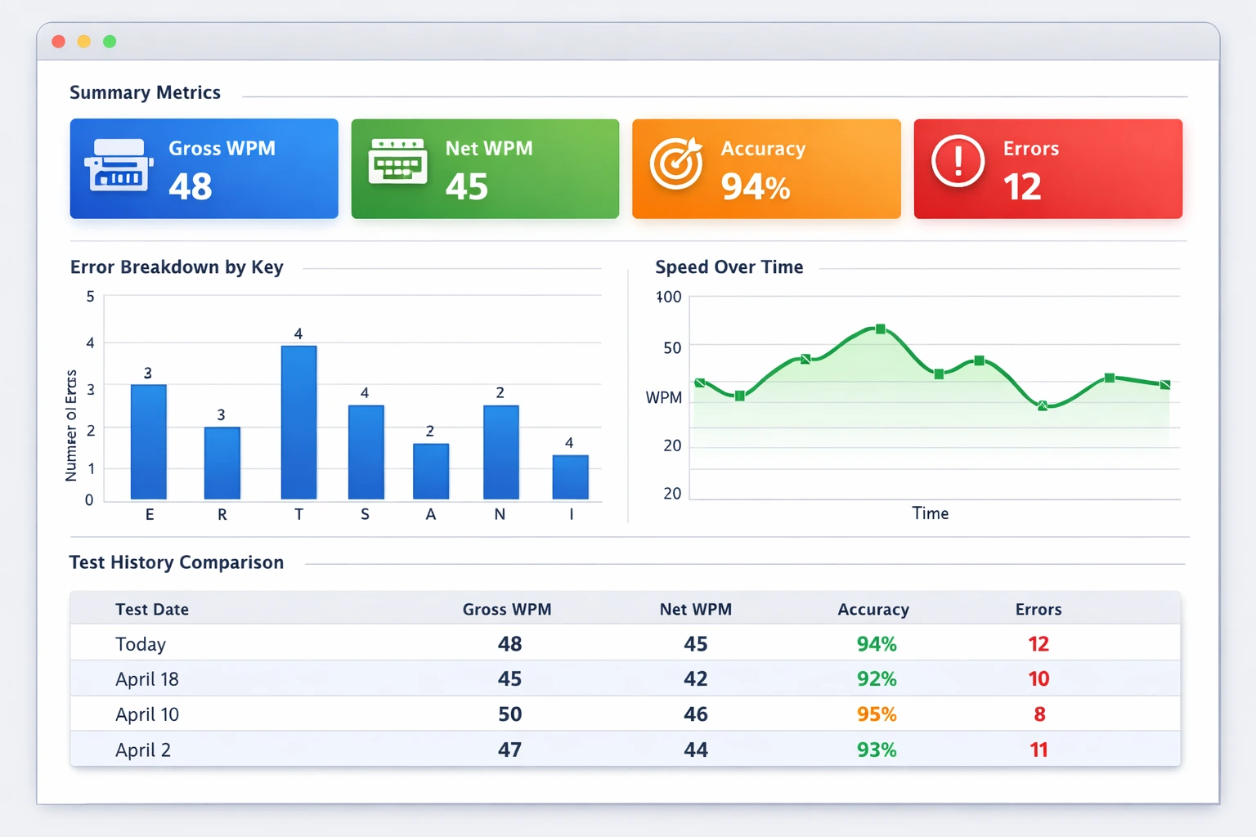Viewport: 1256px width, 837px height.
Task: Toggle the Net WPM summary card
Action: pyautogui.click(x=484, y=168)
